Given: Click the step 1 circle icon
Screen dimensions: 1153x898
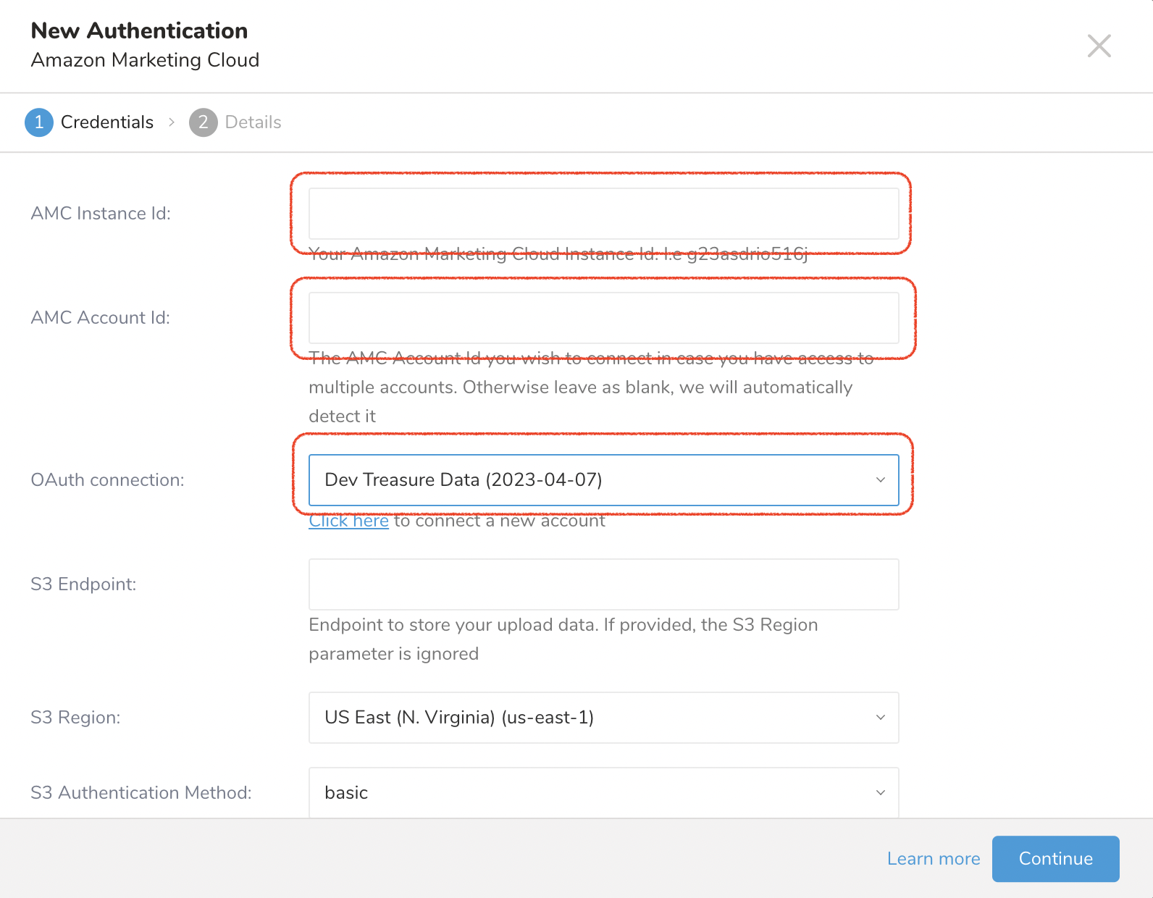Looking at the screenshot, I should pos(39,122).
